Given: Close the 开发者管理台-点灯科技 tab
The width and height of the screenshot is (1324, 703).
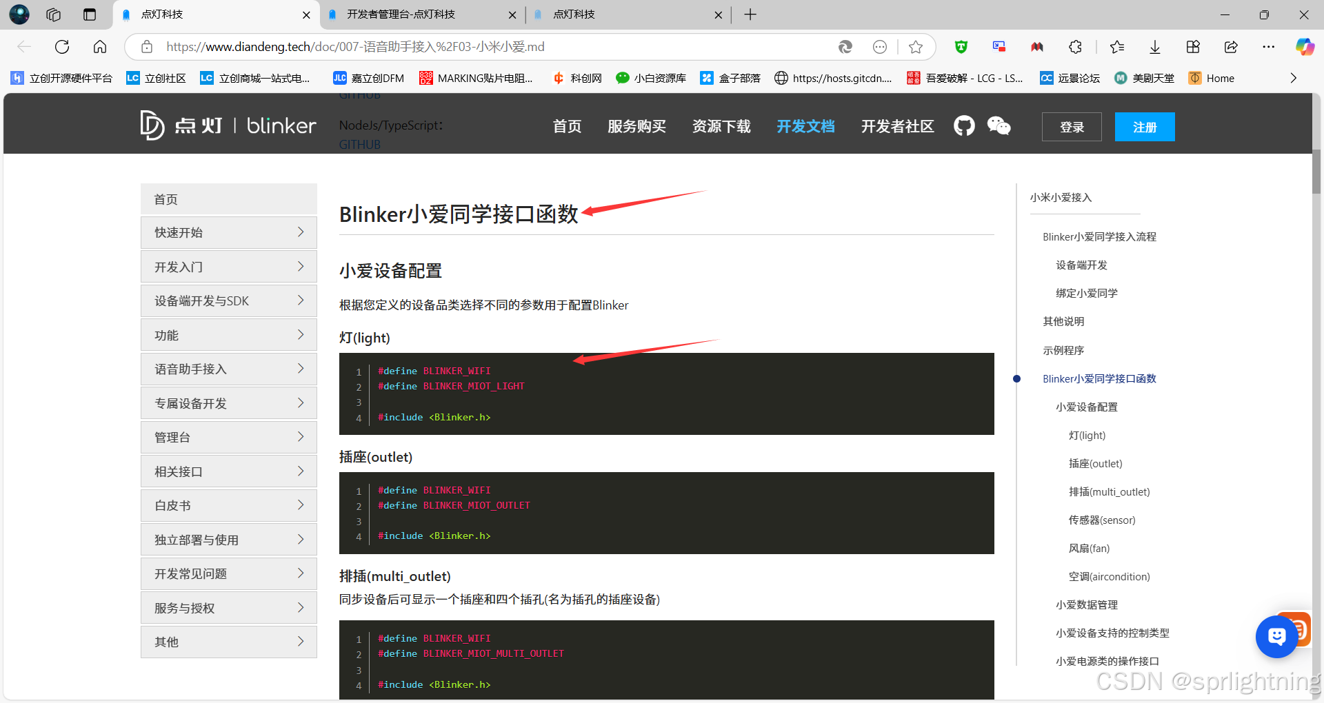Looking at the screenshot, I should (x=512, y=14).
